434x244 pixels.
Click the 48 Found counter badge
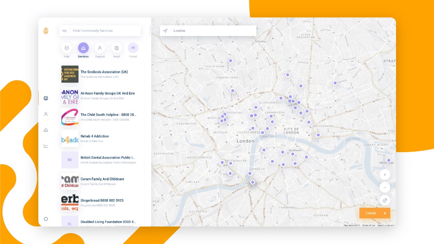click(x=133, y=48)
